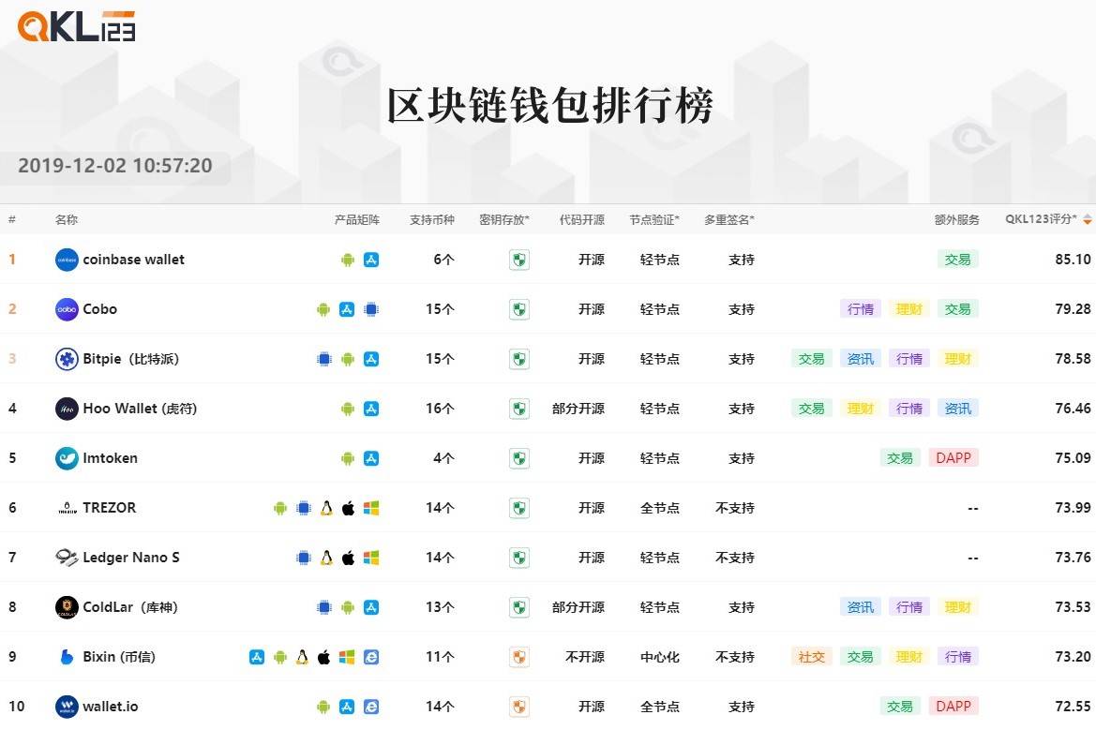
Task: Click Bixin 社交 tag
Action: pyautogui.click(x=812, y=657)
